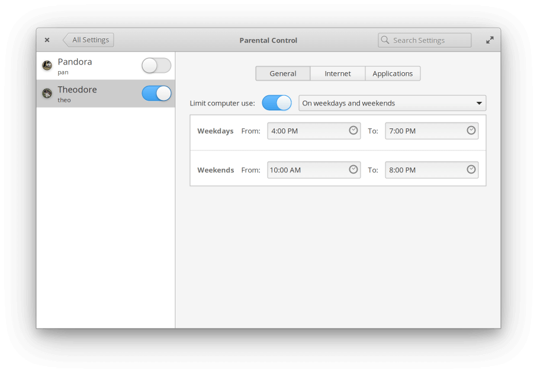
Task: Switch to the Applications tab
Action: (x=393, y=73)
